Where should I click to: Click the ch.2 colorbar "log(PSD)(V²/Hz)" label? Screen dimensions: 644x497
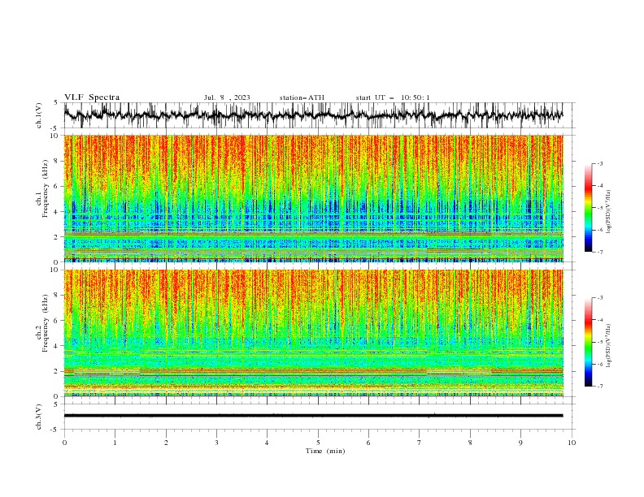(x=609, y=346)
